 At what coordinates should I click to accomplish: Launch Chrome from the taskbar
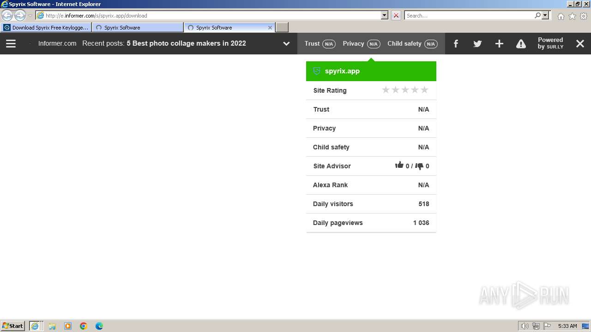pos(84,326)
